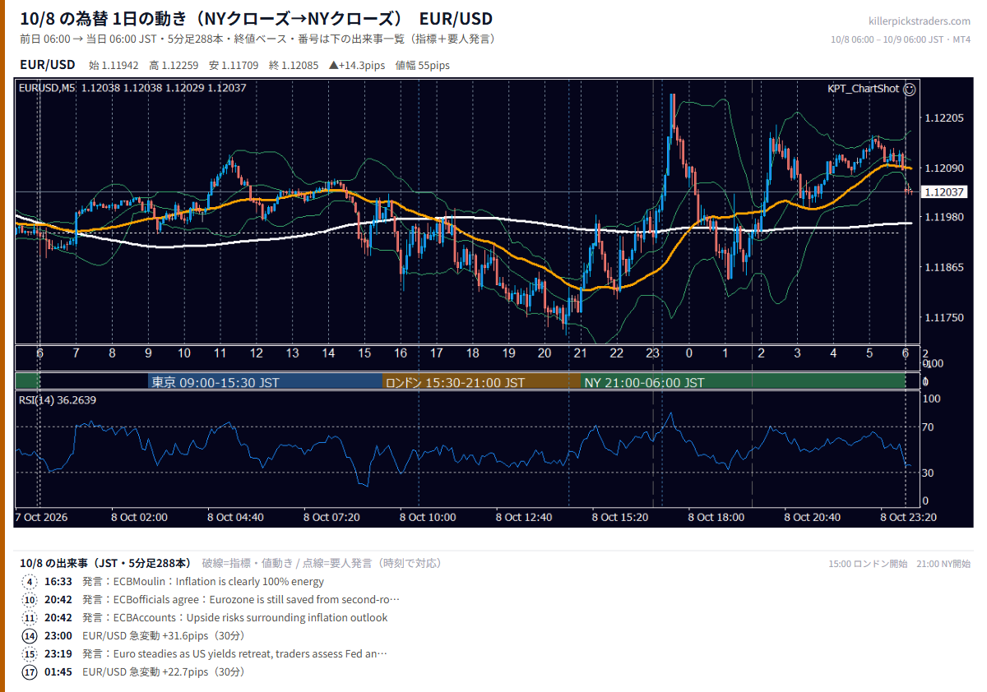The height and width of the screenshot is (692, 987).
Task: Click the 8 Oct 18:00 time label
Action: point(716,517)
